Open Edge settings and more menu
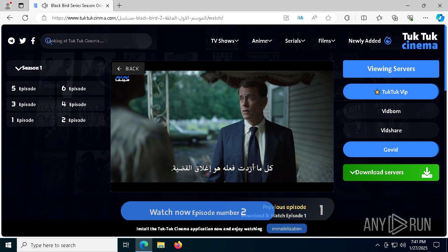This screenshot has width=448, height=252. (426, 18)
